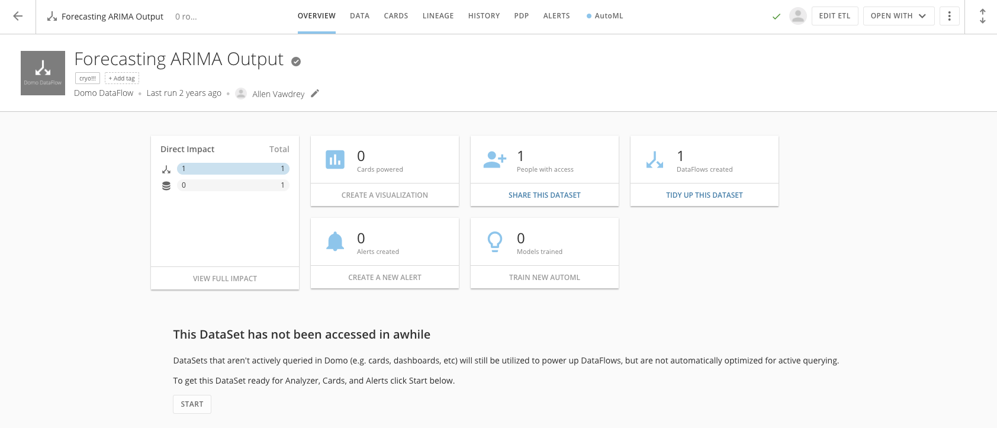Click the add-person People with access icon
The image size is (997, 428).
pos(495,159)
